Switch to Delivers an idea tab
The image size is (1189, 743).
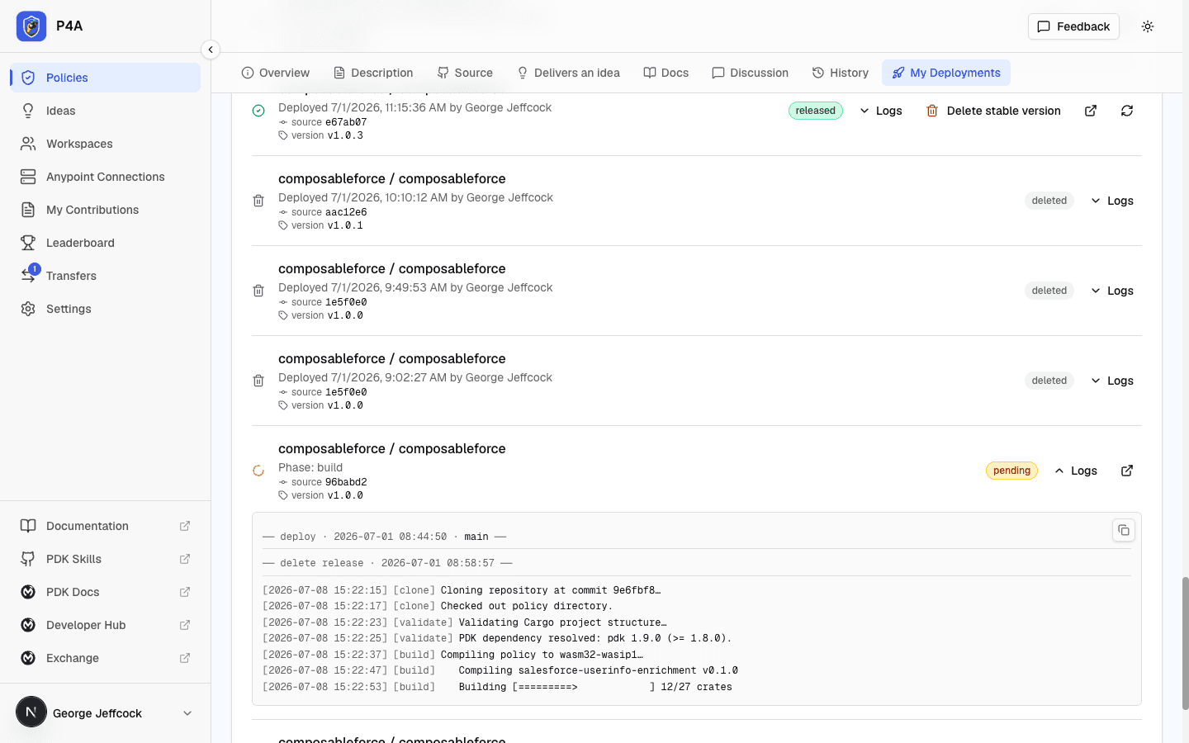coord(568,73)
